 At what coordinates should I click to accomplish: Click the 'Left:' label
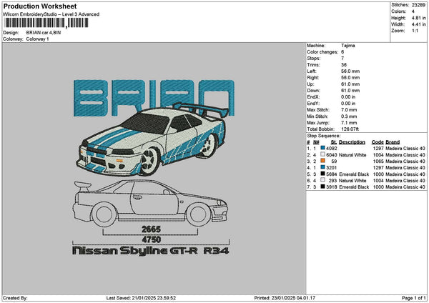pyautogui.click(x=311, y=71)
